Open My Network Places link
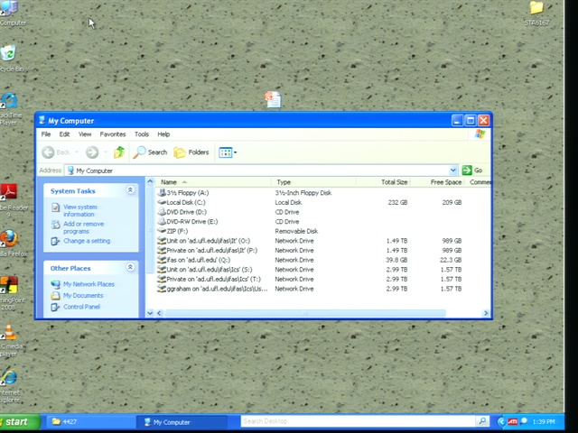Screen dimensions: 578x433 [89, 284]
